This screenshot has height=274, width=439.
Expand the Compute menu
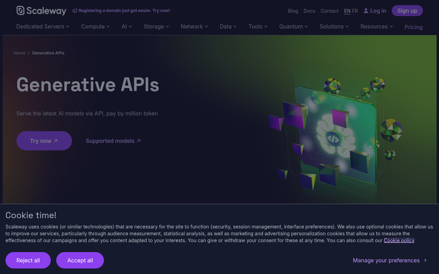click(95, 26)
